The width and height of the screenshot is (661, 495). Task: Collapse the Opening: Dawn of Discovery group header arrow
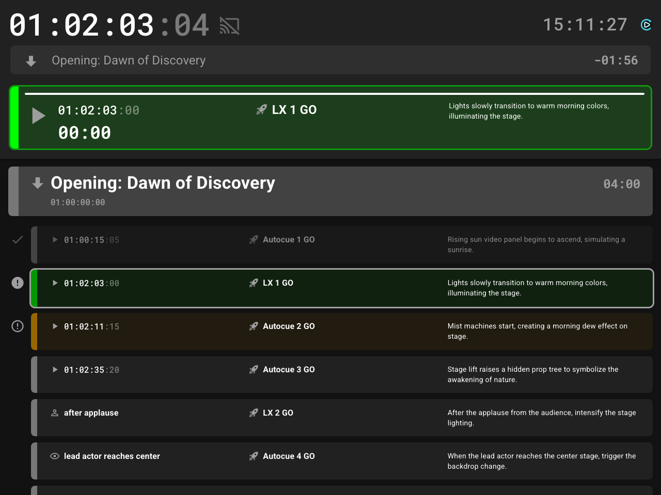pyautogui.click(x=38, y=183)
